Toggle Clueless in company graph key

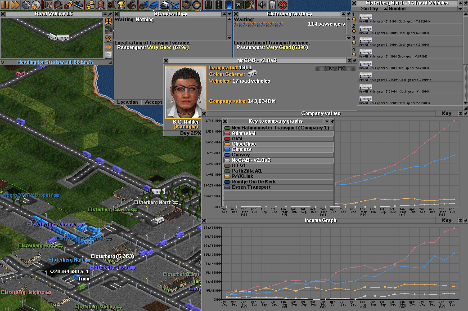(279, 149)
